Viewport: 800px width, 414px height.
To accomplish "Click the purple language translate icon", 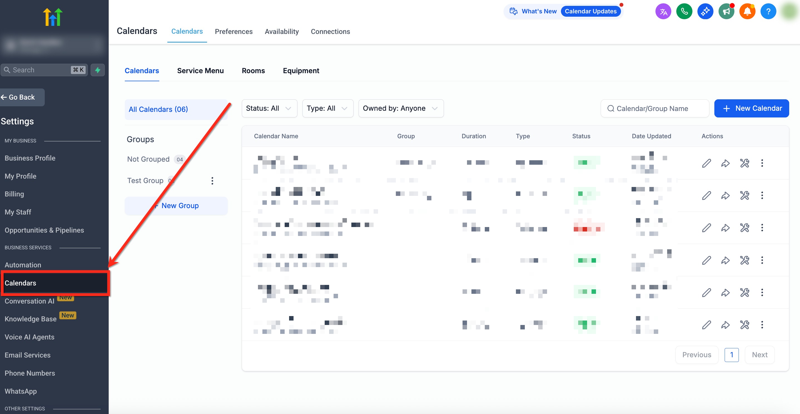I will click(x=663, y=11).
